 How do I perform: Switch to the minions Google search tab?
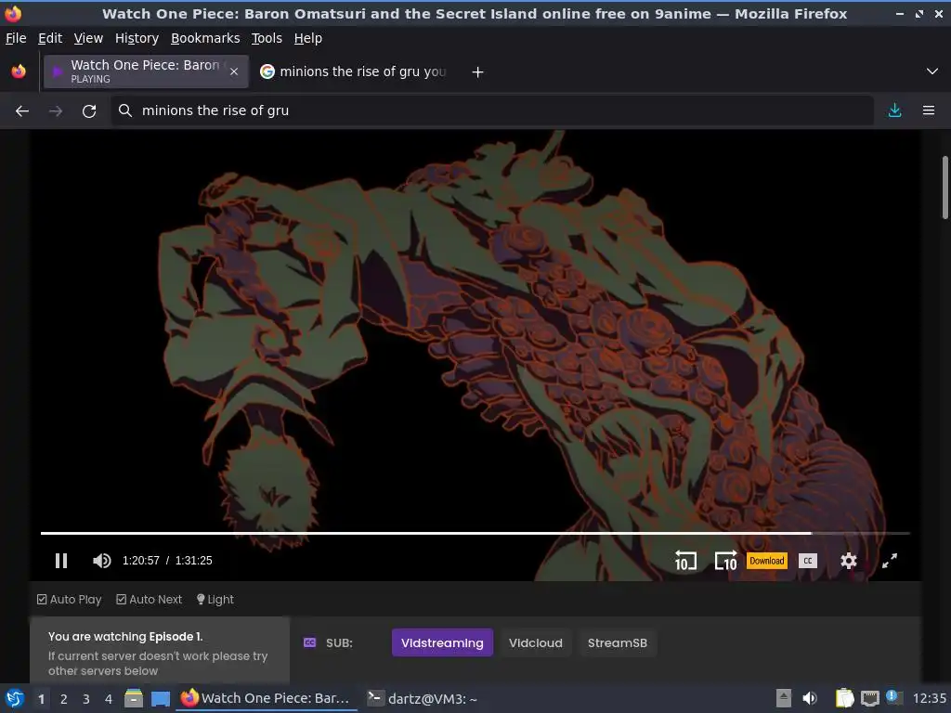click(x=354, y=71)
